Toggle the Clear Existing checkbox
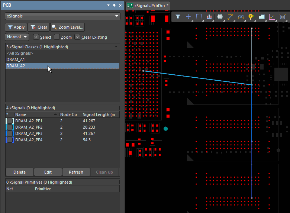This screenshot has height=213, width=290. pos(77,37)
